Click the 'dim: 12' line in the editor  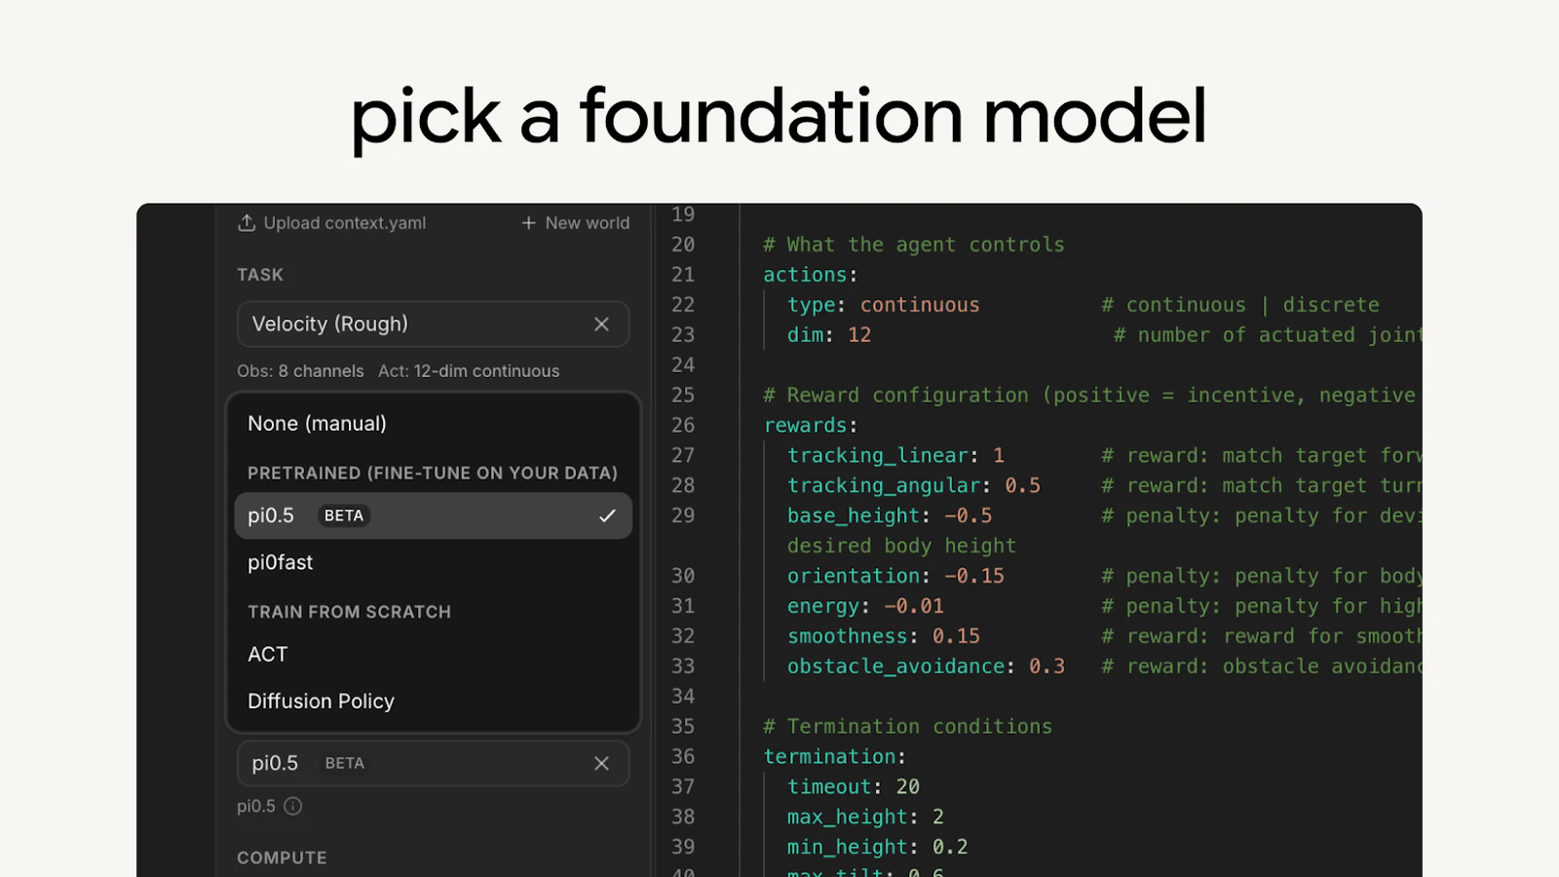pos(829,335)
